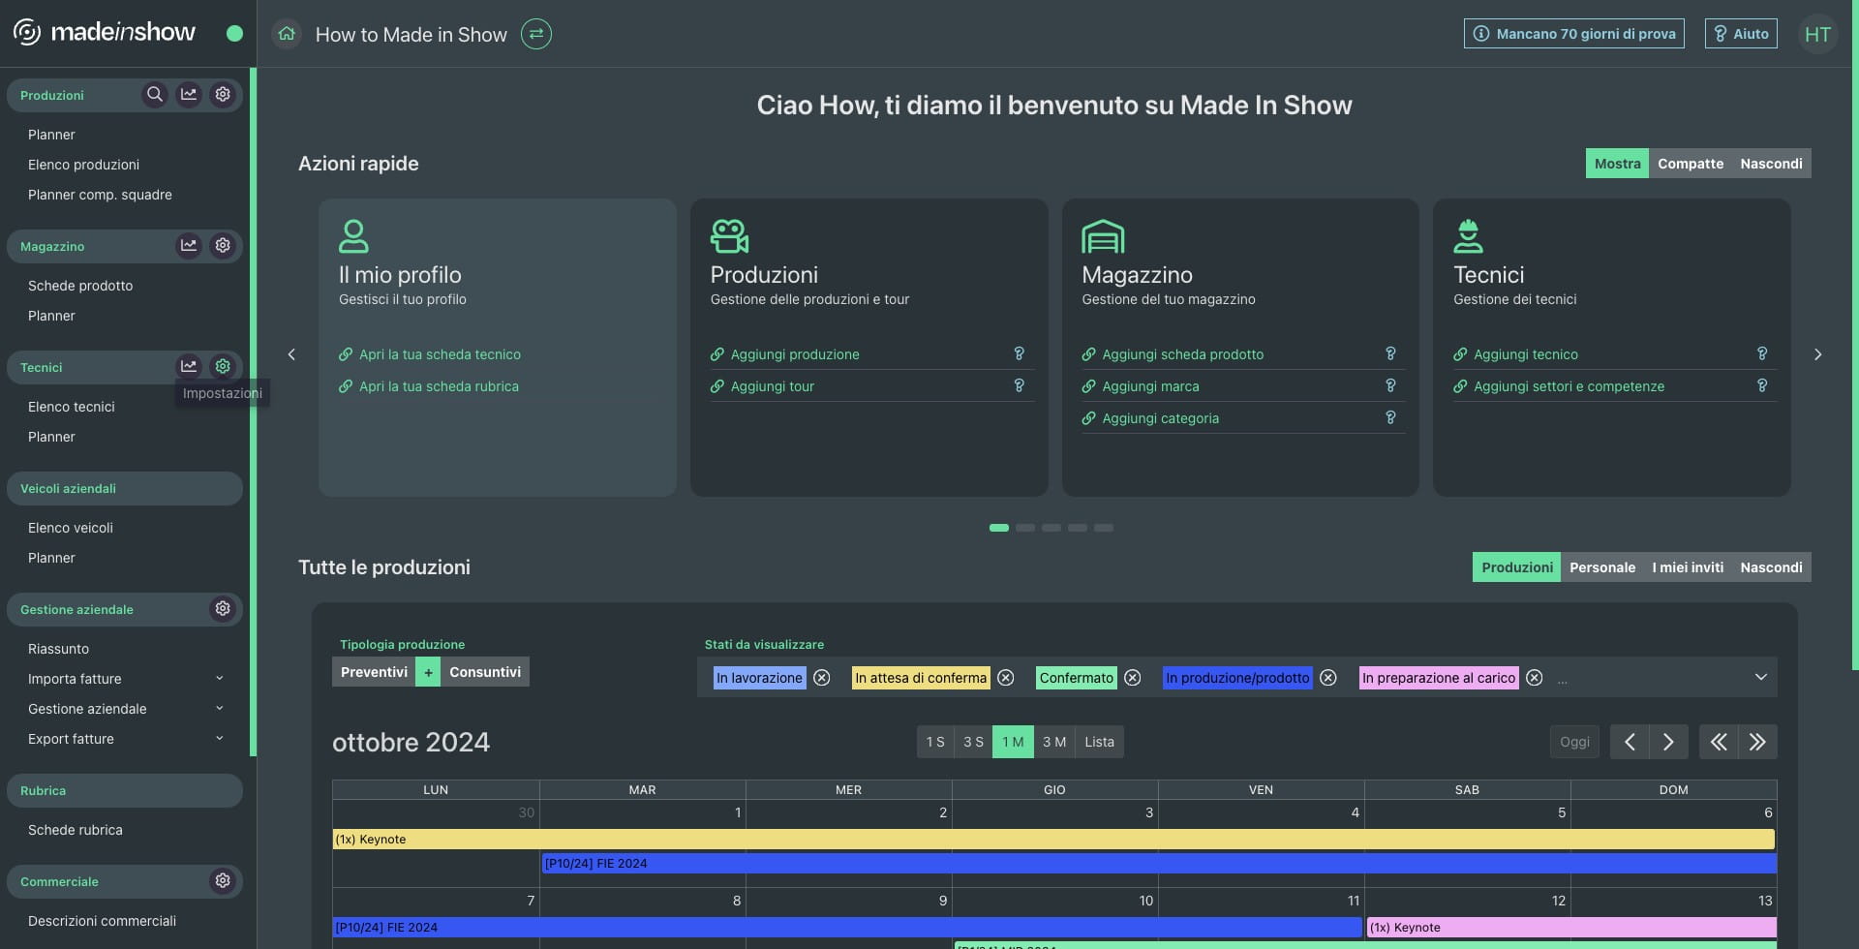Switch calendar to 3 S view
This screenshot has height=949, width=1859.
pos(973,742)
